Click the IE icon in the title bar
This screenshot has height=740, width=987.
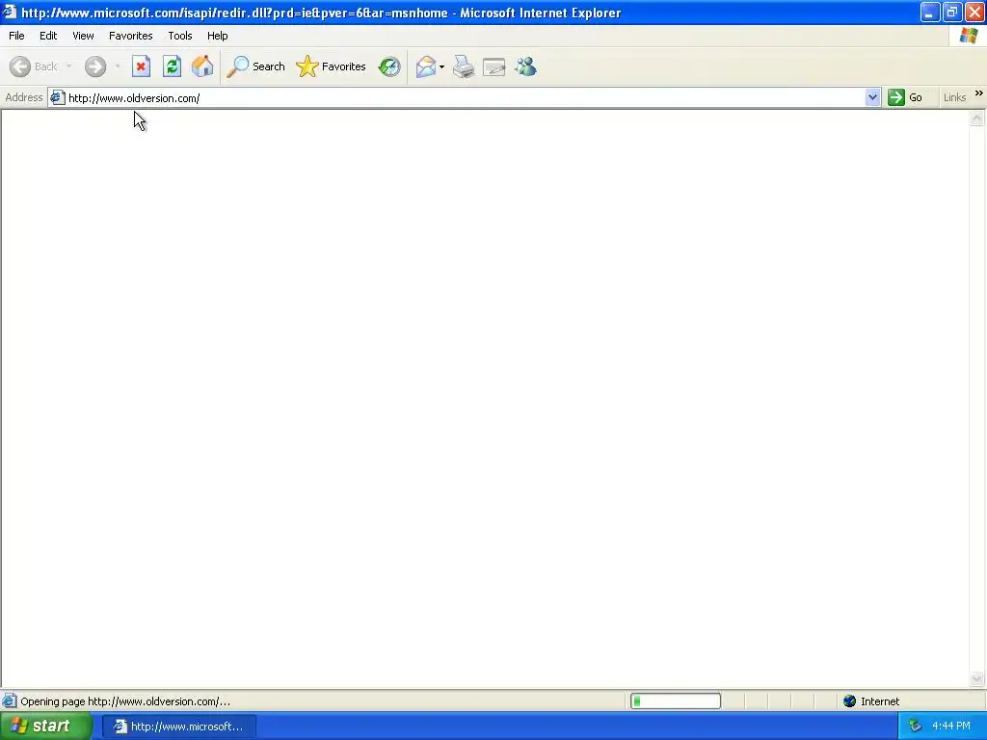point(10,13)
